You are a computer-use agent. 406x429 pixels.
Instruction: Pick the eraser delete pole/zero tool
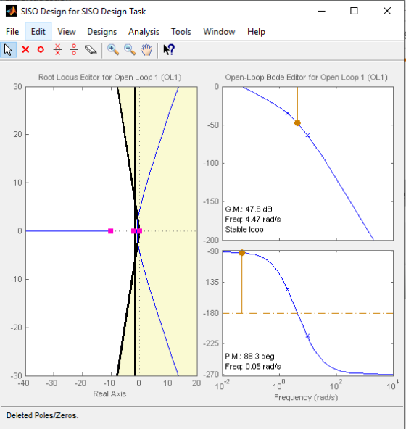[91, 50]
